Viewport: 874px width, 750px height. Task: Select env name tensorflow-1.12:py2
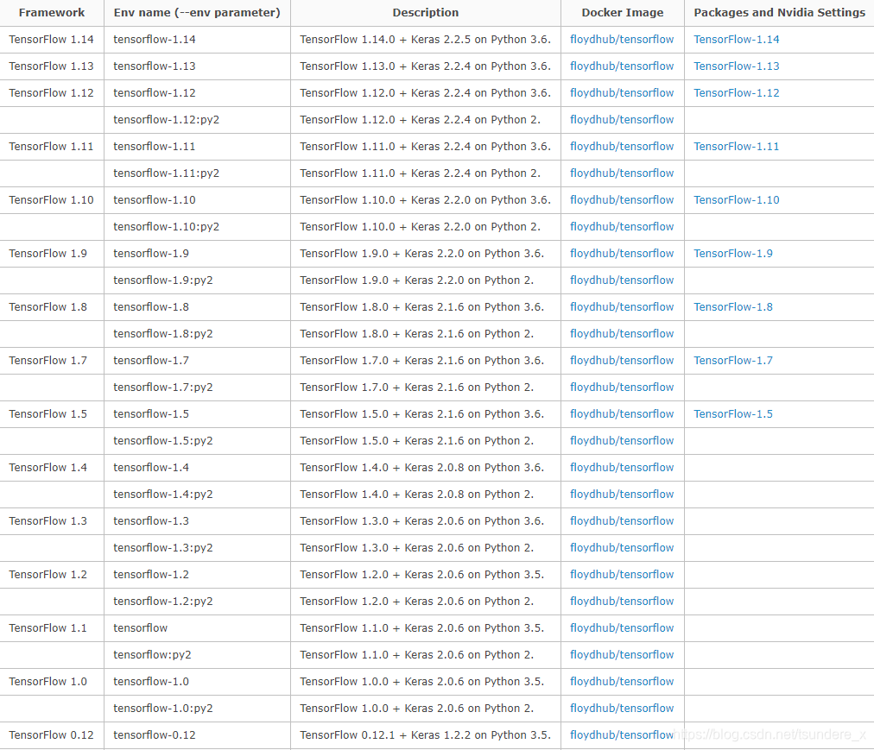166,120
